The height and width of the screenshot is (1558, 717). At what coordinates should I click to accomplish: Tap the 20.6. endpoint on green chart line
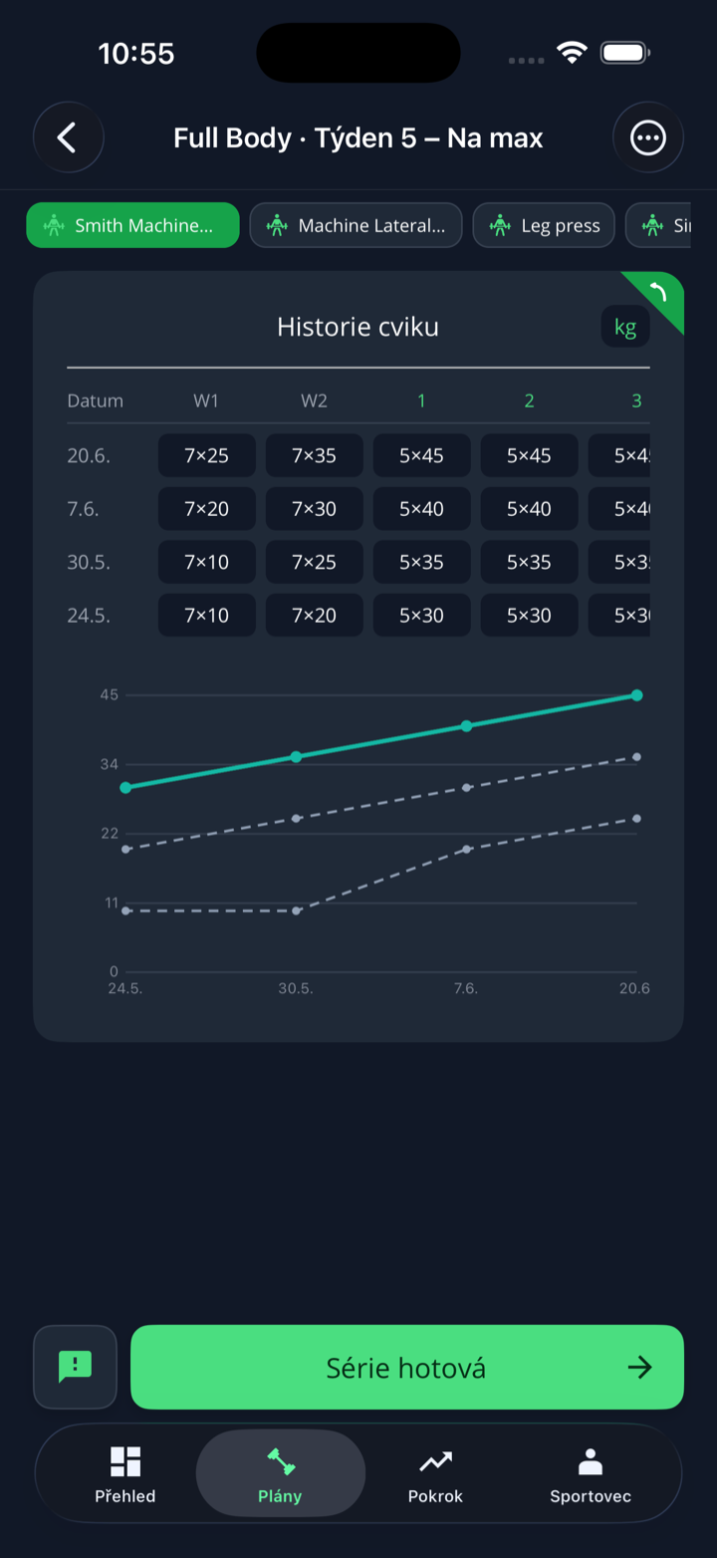636,695
